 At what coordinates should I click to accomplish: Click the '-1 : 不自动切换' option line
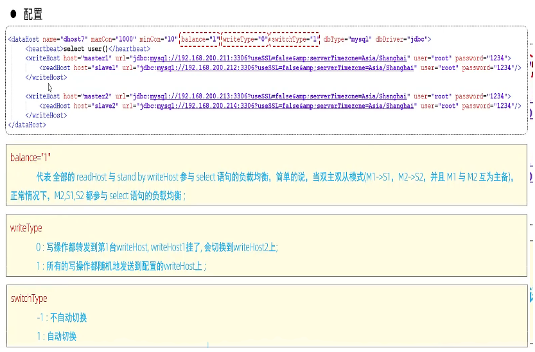pos(62,317)
